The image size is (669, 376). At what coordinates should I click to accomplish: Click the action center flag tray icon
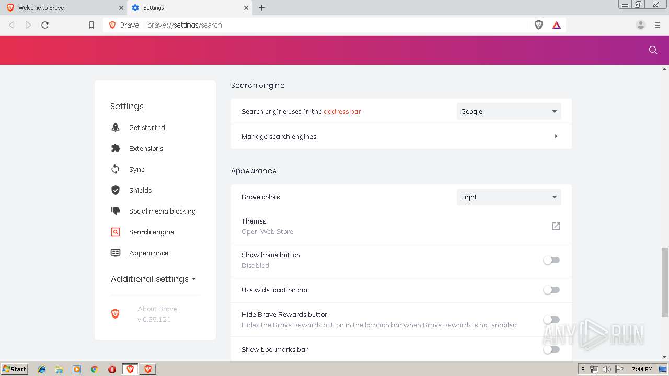(619, 369)
